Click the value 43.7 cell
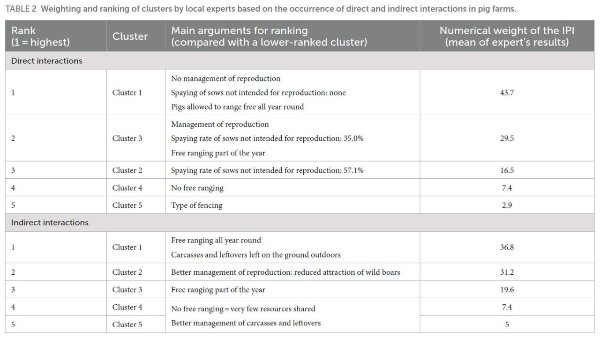This screenshot has height=338, width=600. tap(507, 93)
